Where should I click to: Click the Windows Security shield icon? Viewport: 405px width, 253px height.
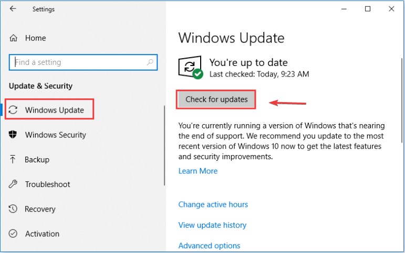[14, 135]
